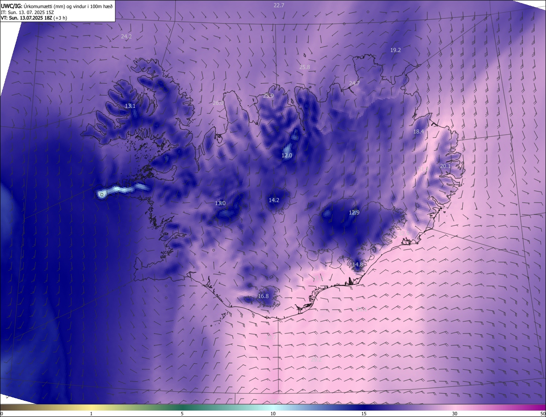Click the valid time line "VT: Sun. 13.07.2025 18Z"
This screenshot has height=417, width=546.
[x=26, y=18]
